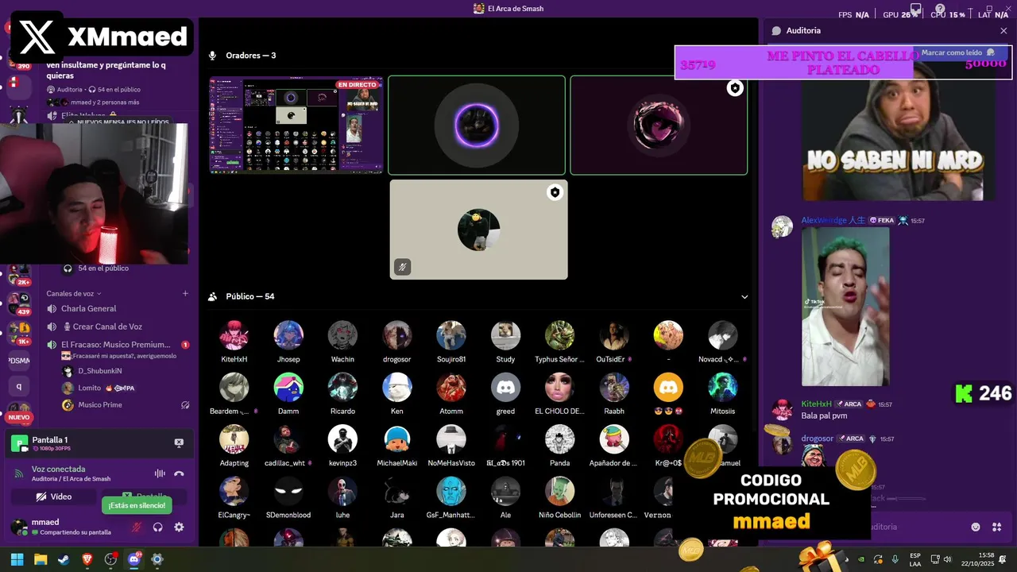Open user settings gear icon

[x=179, y=527]
